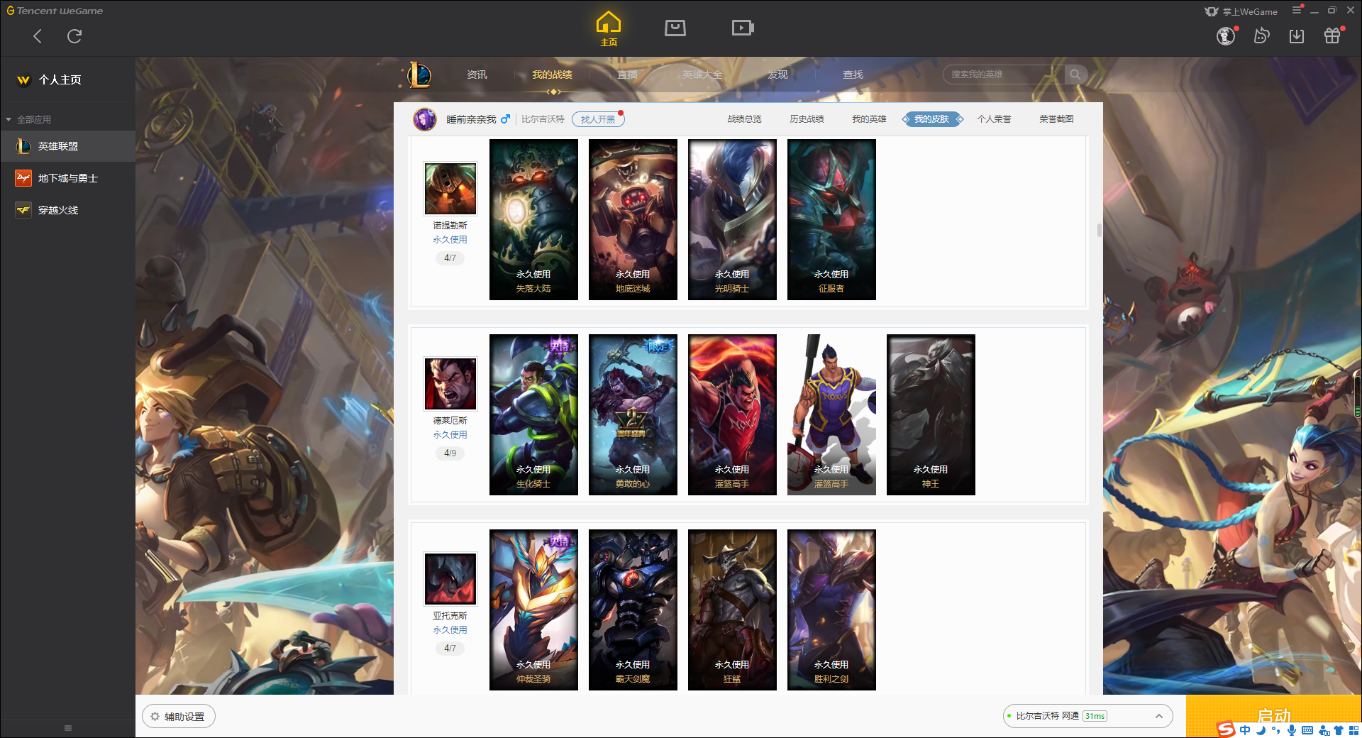Click the settings gear in 辅助设置
Image resolution: width=1362 pixels, height=738 pixels.
[155, 717]
